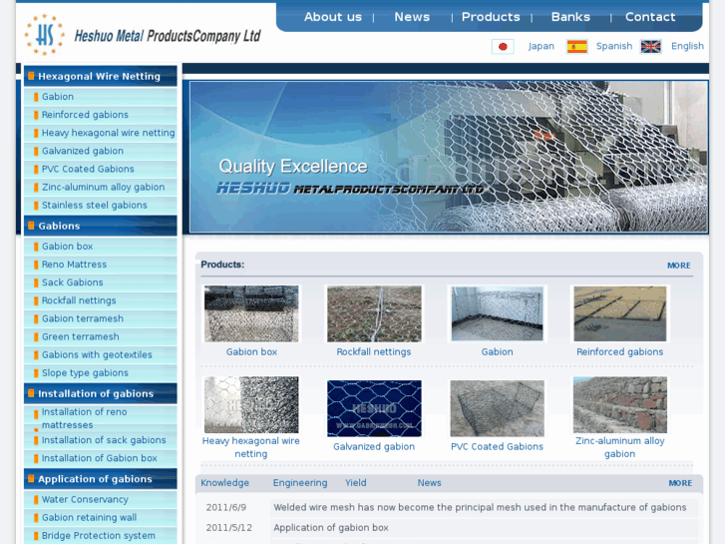Click the Galvanized gabion caption link
725x544 pixels.
point(374,447)
